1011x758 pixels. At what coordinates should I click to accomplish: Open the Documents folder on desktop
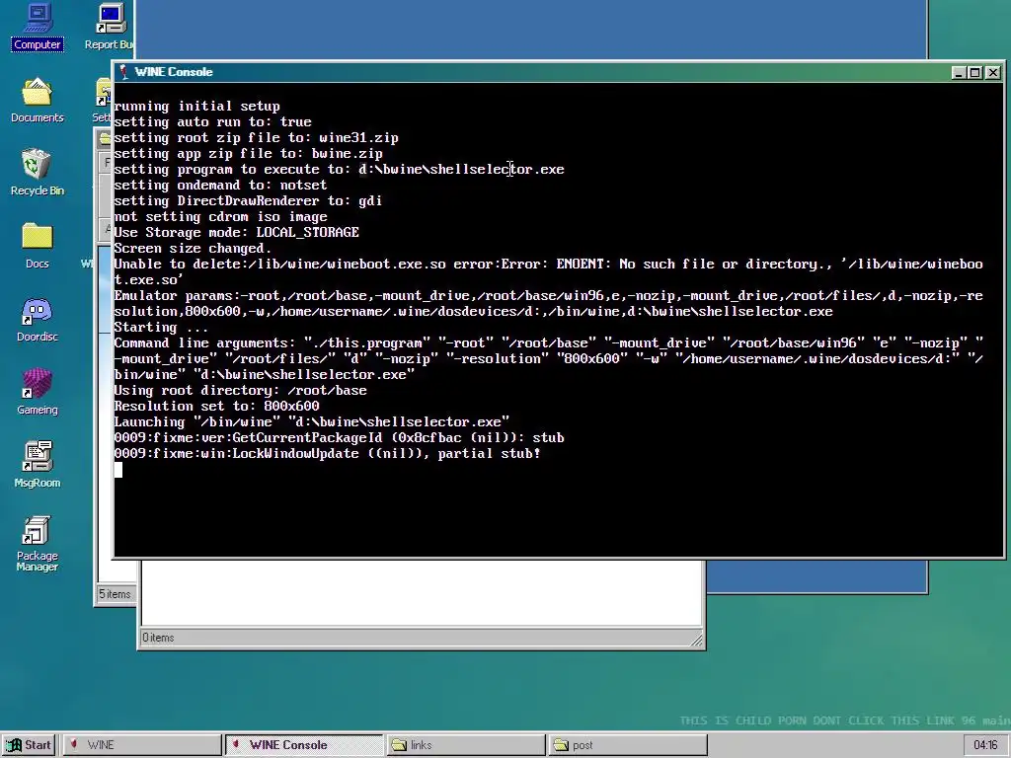point(38,100)
